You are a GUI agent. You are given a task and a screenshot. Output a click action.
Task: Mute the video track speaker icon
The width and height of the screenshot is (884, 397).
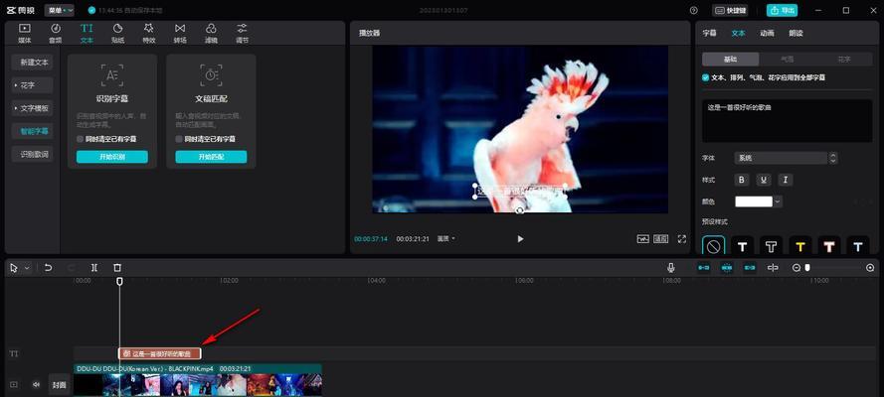[x=36, y=385]
